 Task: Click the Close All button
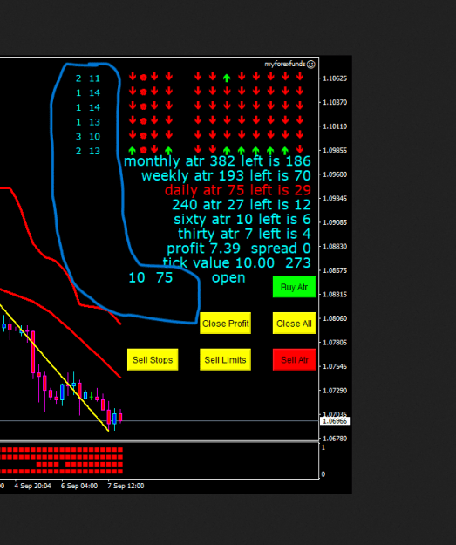(x=295, y=324)
